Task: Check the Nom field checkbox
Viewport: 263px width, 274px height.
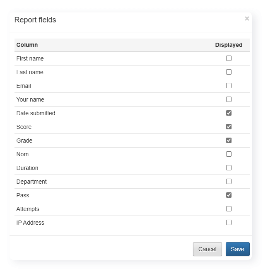Action: (229, 154)
